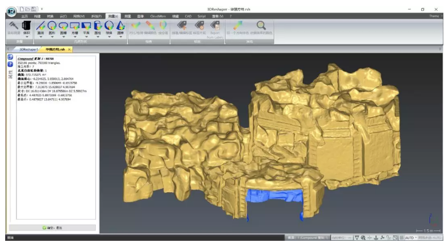Select the line (直线) measurement tool

(x=41, y=25)
